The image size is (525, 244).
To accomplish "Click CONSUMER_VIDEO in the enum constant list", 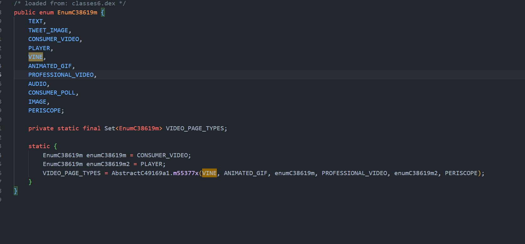I will 54,39.
